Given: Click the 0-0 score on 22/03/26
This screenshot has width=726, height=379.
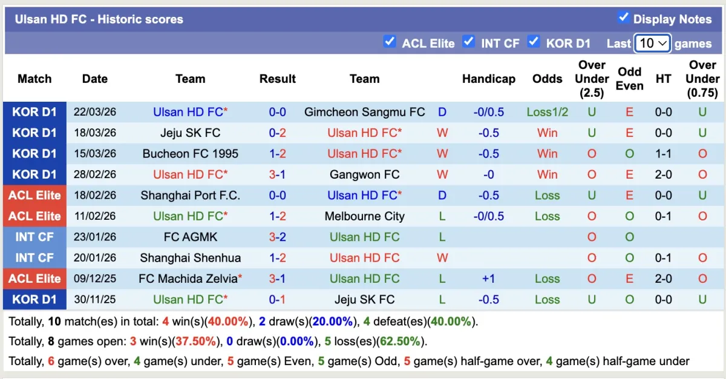Looking at the screenshot, I should point(277,112).
